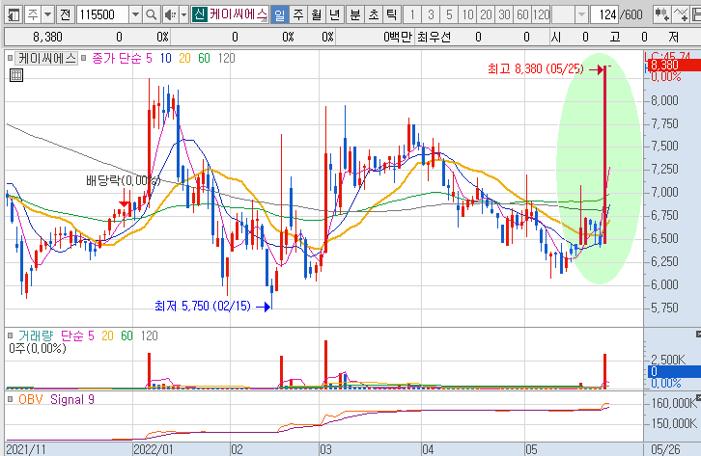Image resolution: width=701 pixels, height=456 pixels.
Task: Select the 20-day MA orange legend
Action: click(x=184, y=58)
